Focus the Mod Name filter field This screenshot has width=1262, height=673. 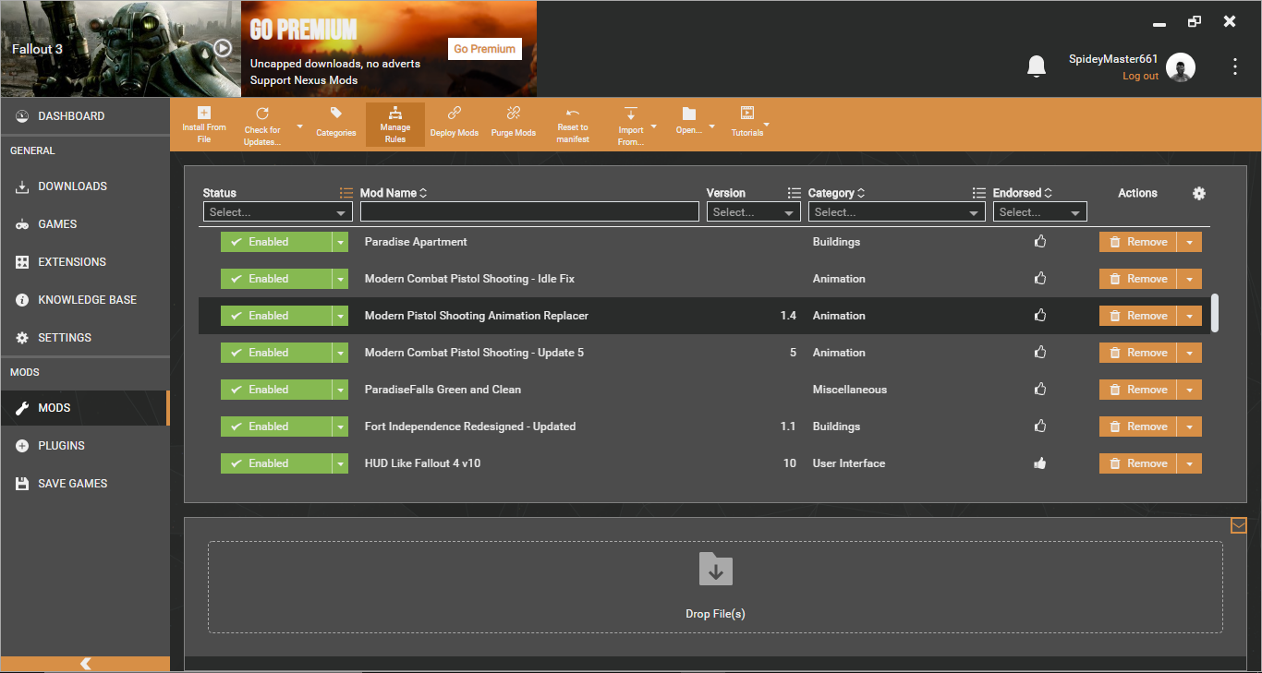(529, 212)
